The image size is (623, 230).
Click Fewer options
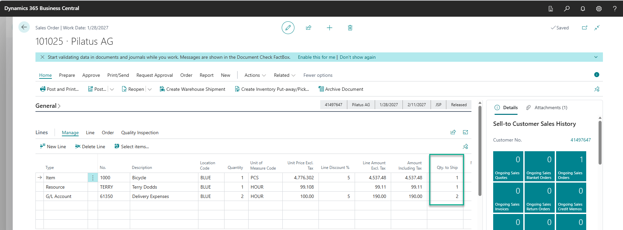pyautogui.click(x=318, y=75)
